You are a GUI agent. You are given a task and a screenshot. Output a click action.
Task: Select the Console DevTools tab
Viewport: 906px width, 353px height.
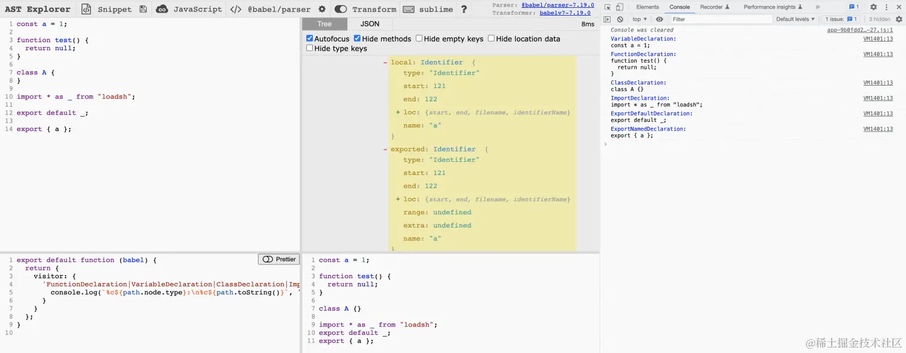pyautogui.click(x=679, y=7)
